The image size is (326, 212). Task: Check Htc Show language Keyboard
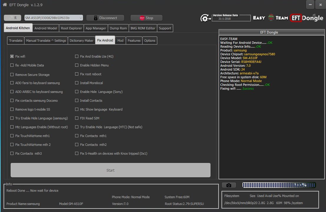tap(77, 109)
